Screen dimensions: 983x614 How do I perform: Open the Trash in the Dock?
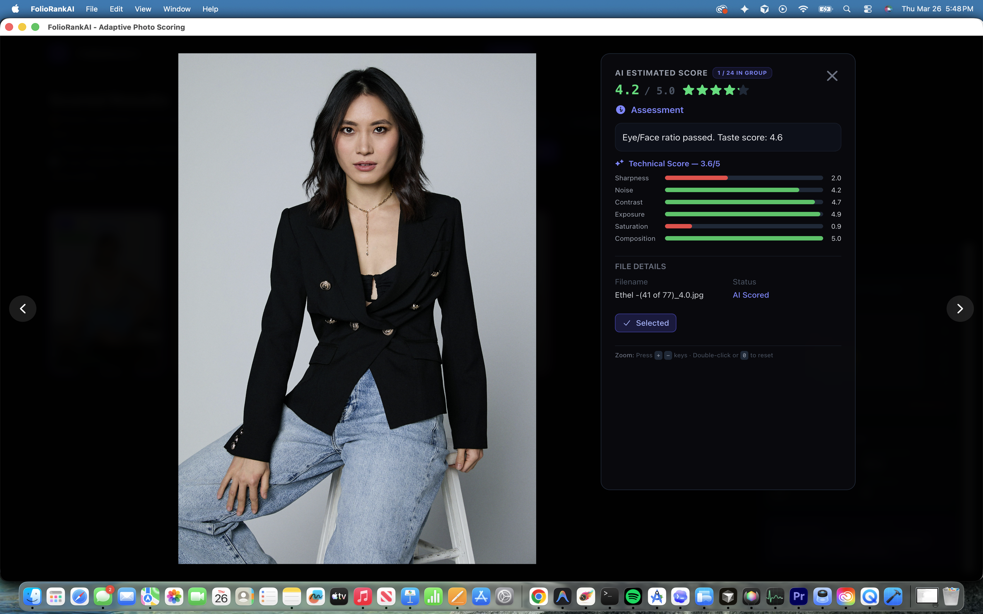[x=951, y=597]
